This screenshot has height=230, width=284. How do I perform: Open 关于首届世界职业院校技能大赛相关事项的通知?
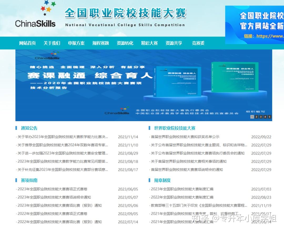point(189,161)
